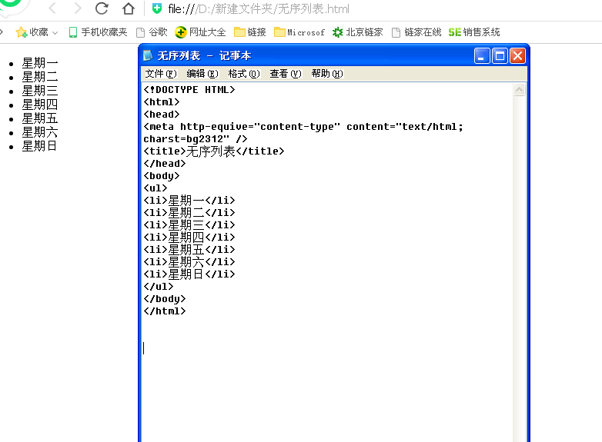The height and width of the screenshot is (442, 602).
Task: Click 星期三 in the browser list
Action: click(40, 91)
